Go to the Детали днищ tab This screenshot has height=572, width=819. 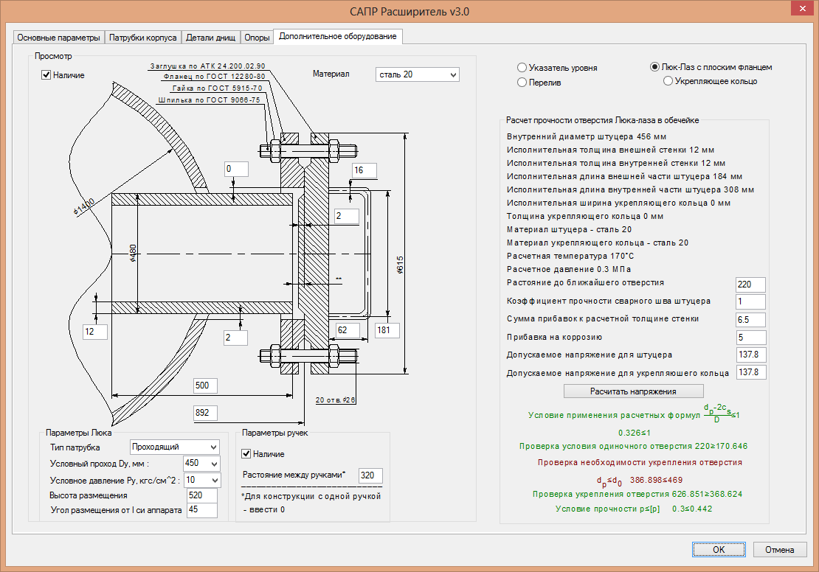(210, 38)
